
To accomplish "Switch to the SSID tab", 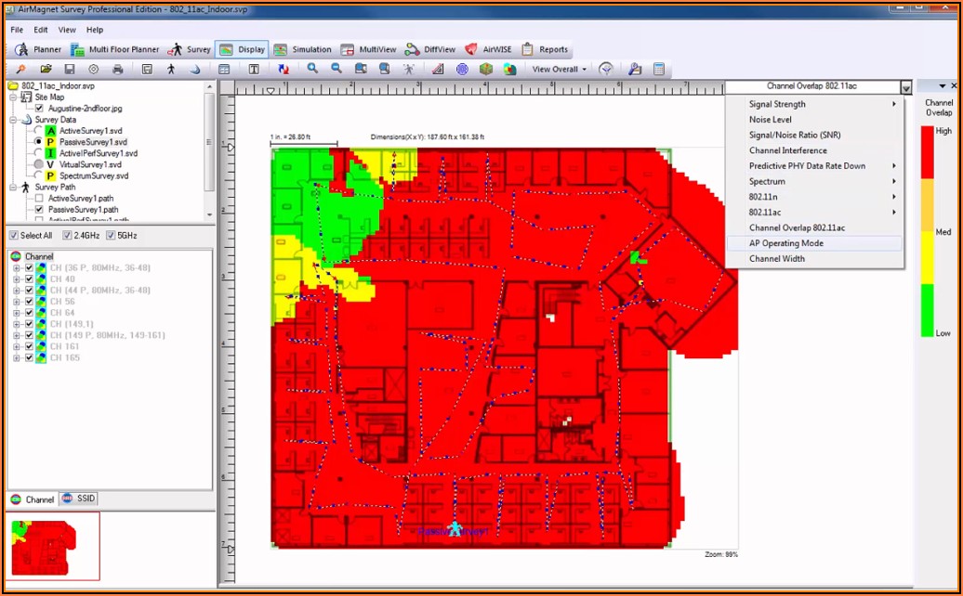I will [x=79, y=499].
